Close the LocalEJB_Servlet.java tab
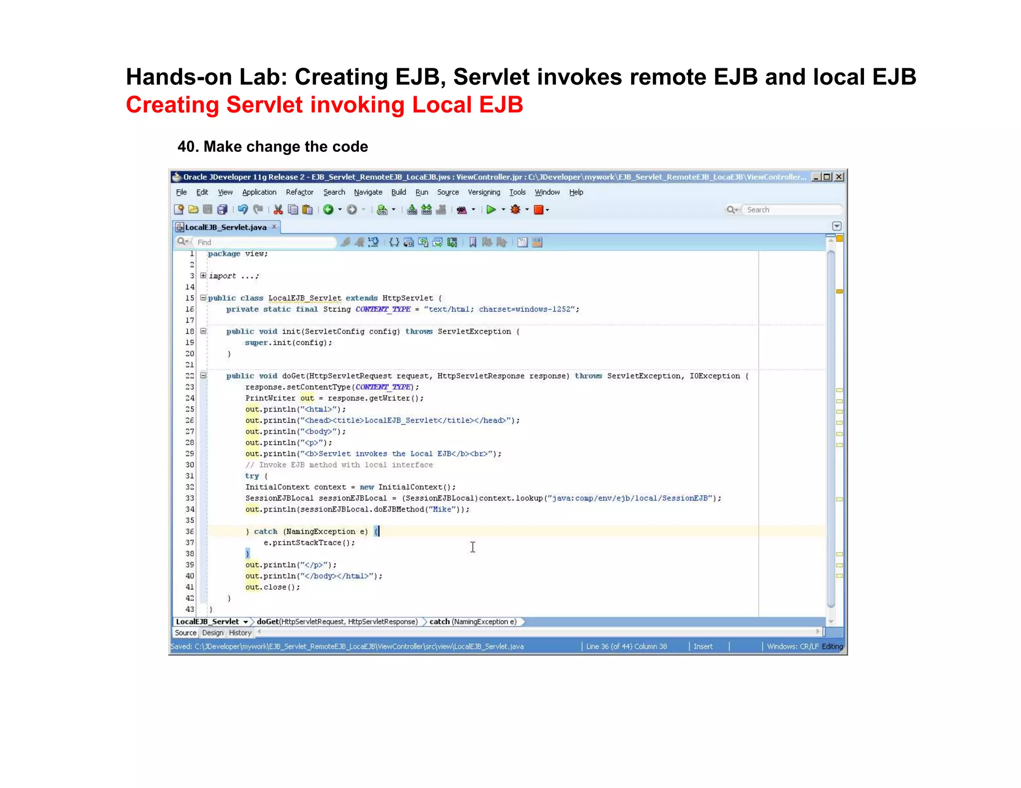 tap(274, 227)
